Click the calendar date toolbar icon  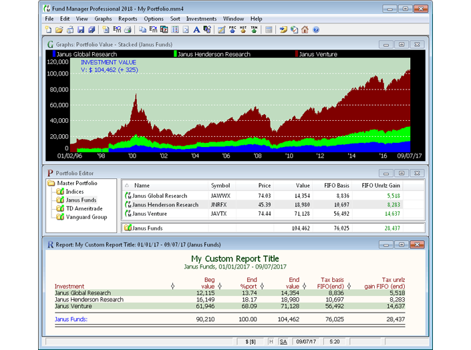[x=164, y=29]
